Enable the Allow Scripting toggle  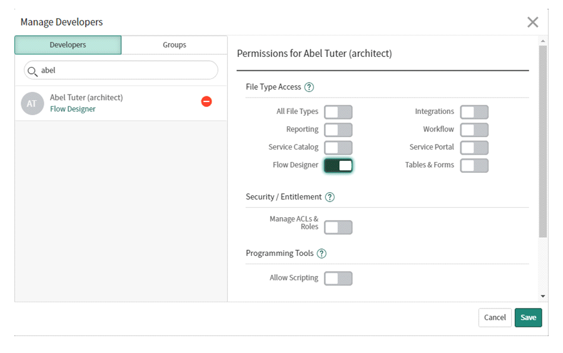click(338, 279)
